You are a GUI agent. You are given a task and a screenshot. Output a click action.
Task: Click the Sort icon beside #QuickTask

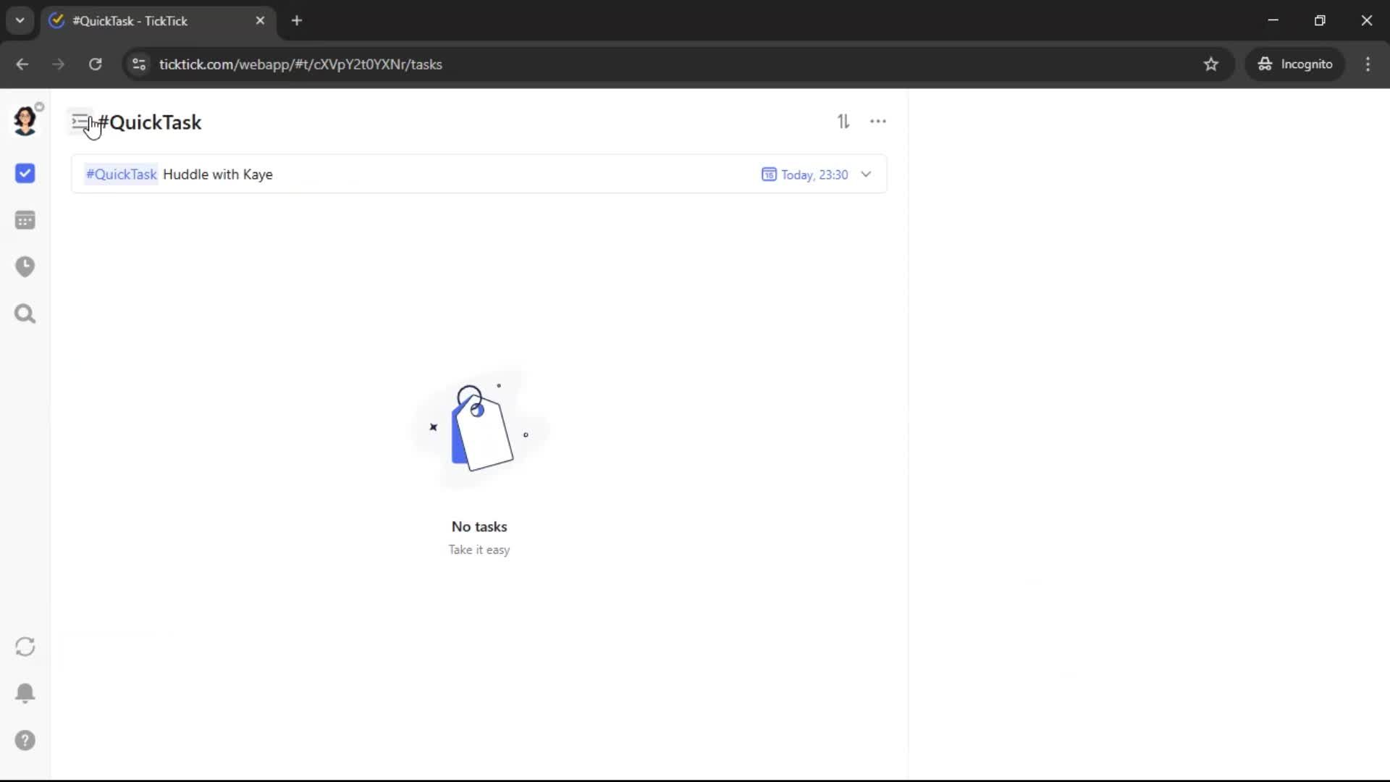point(843,122)
